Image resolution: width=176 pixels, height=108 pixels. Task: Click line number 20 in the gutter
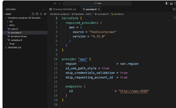pos(56,105)
